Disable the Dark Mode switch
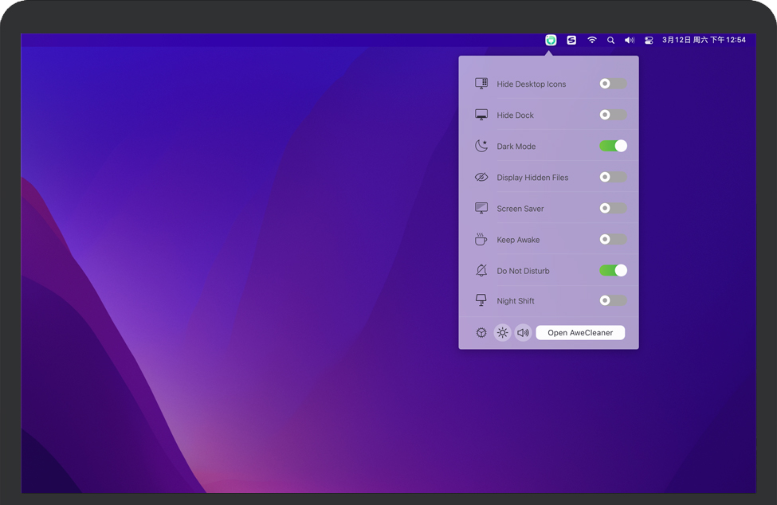Image resolution: width=777 pixels, height=505 pixels. pos(613,146)
